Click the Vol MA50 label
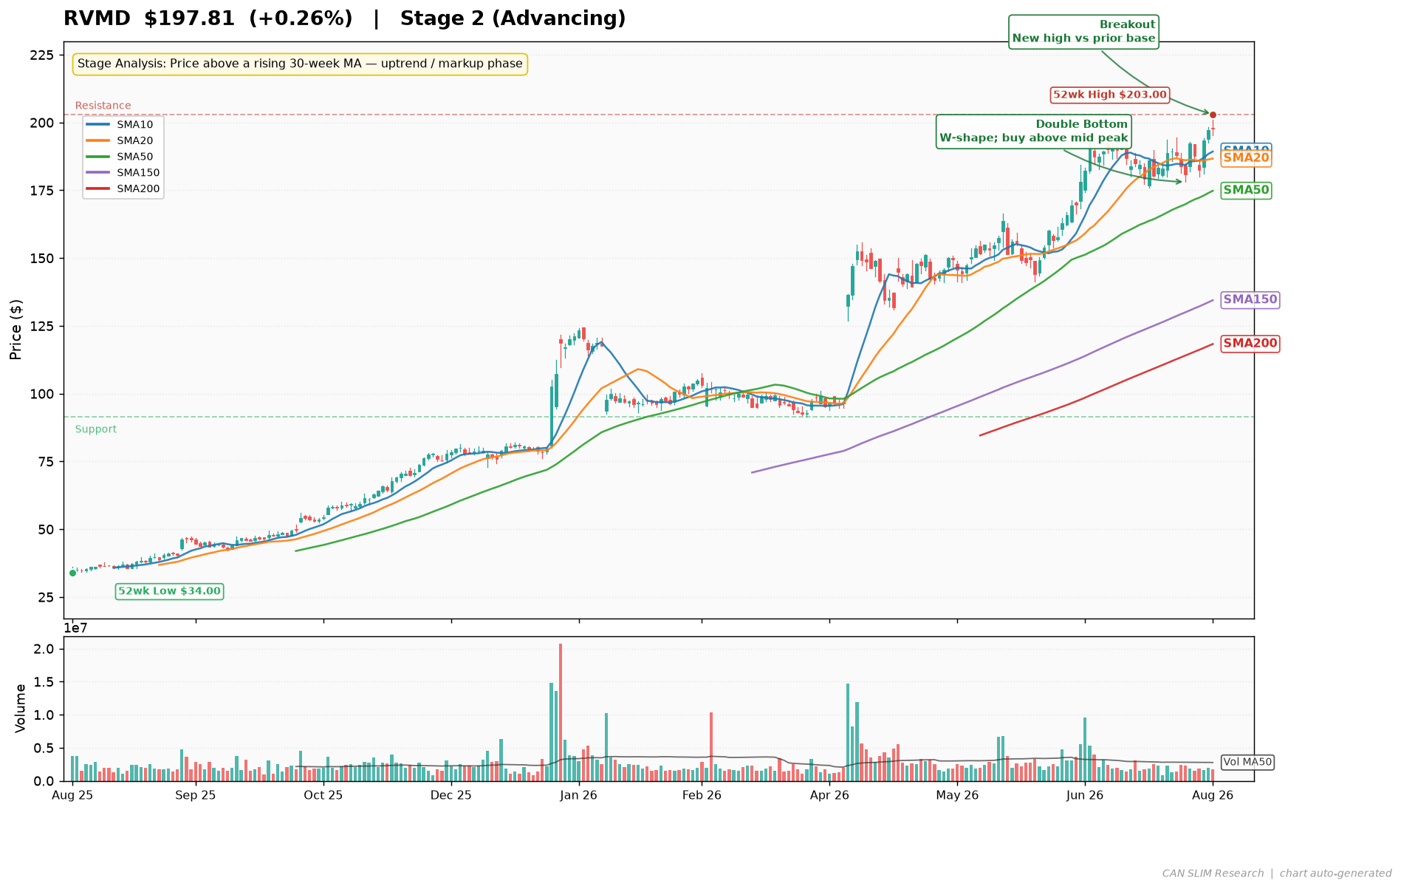The width and height of the screenshot is (1401, 889). (x=1247, y=762)
